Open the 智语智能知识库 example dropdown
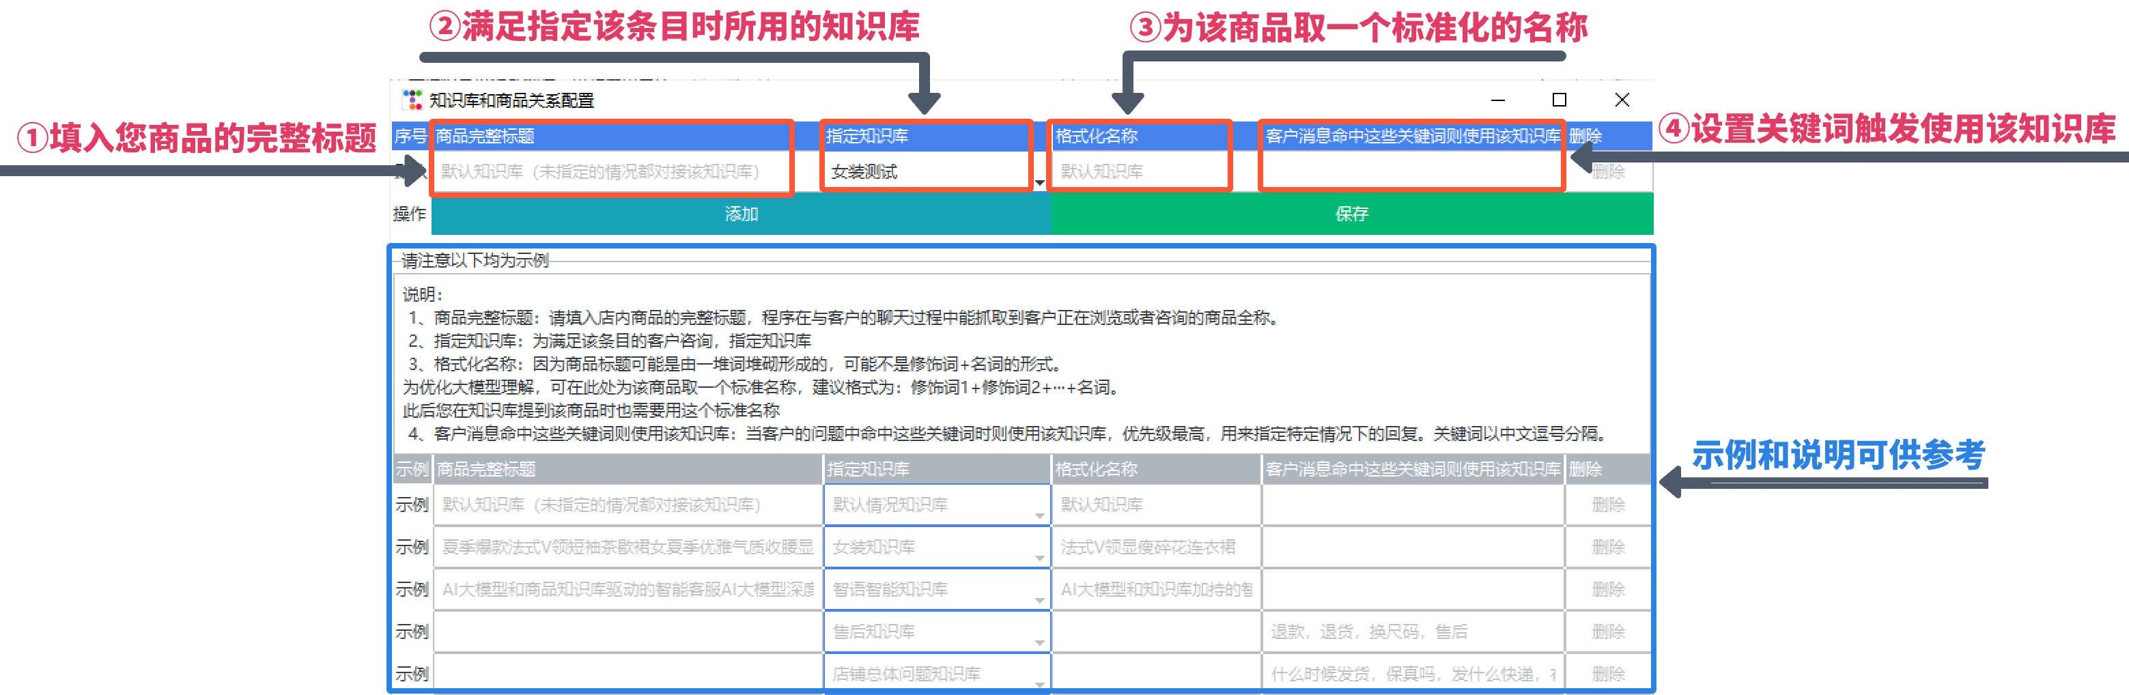2129x695 pixels. (1039, 599)
